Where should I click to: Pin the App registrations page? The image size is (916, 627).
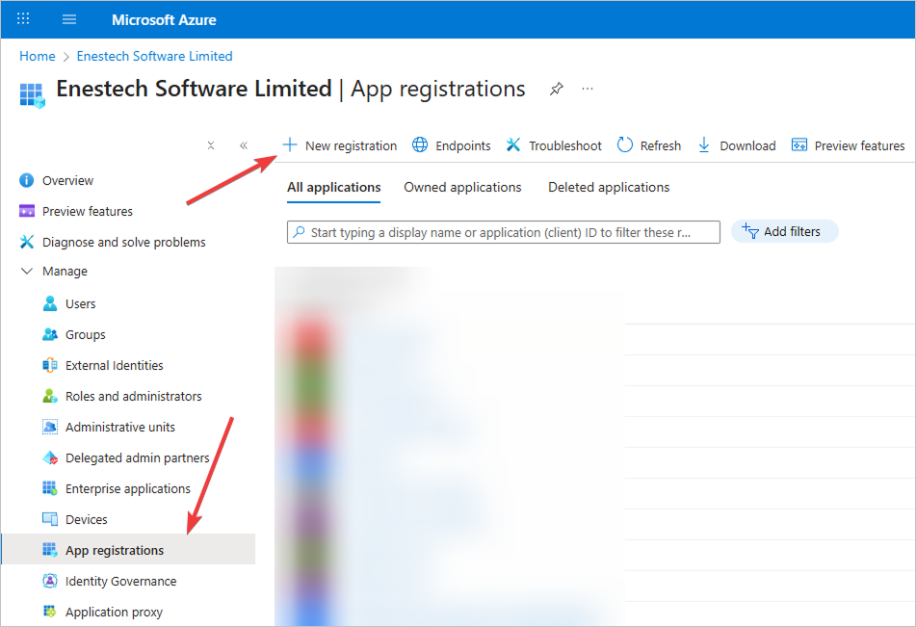[x=556, y=89]
